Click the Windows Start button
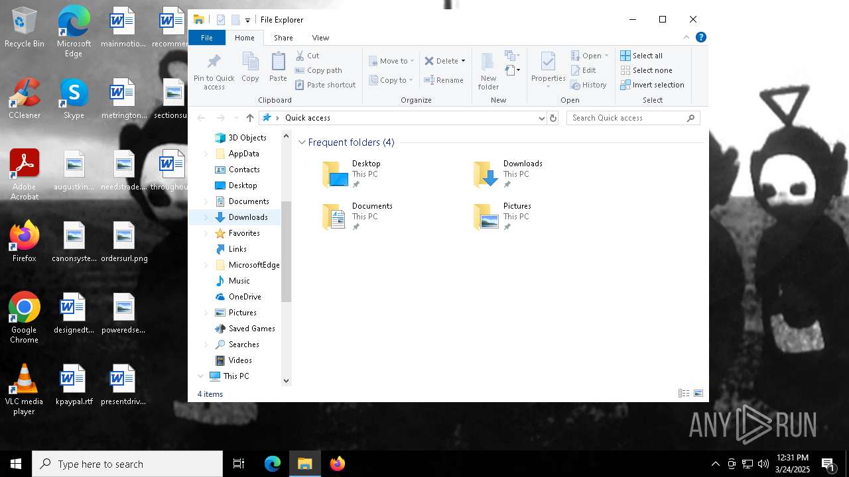849x477 pixels. point(16,464)
